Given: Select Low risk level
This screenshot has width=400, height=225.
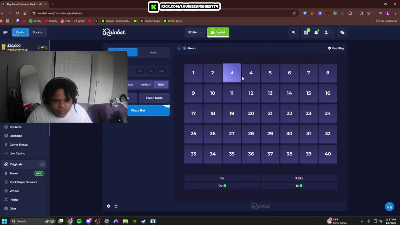Looking at the screenshot, I should (130, 84).
